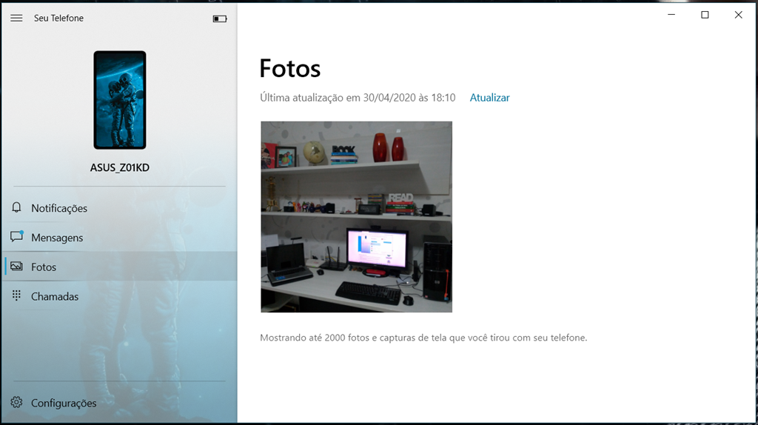Viewport: 758px width, 425px height.
Task: Click the Atualizar link to refresh photos
Action: [489, 98]
